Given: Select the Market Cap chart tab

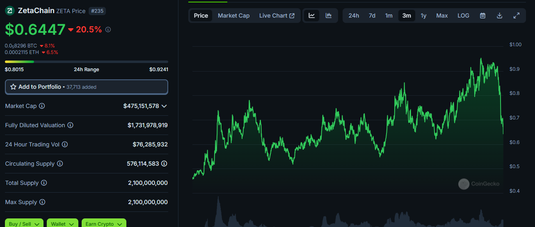Looking at the screenshot, I should 233,16.
